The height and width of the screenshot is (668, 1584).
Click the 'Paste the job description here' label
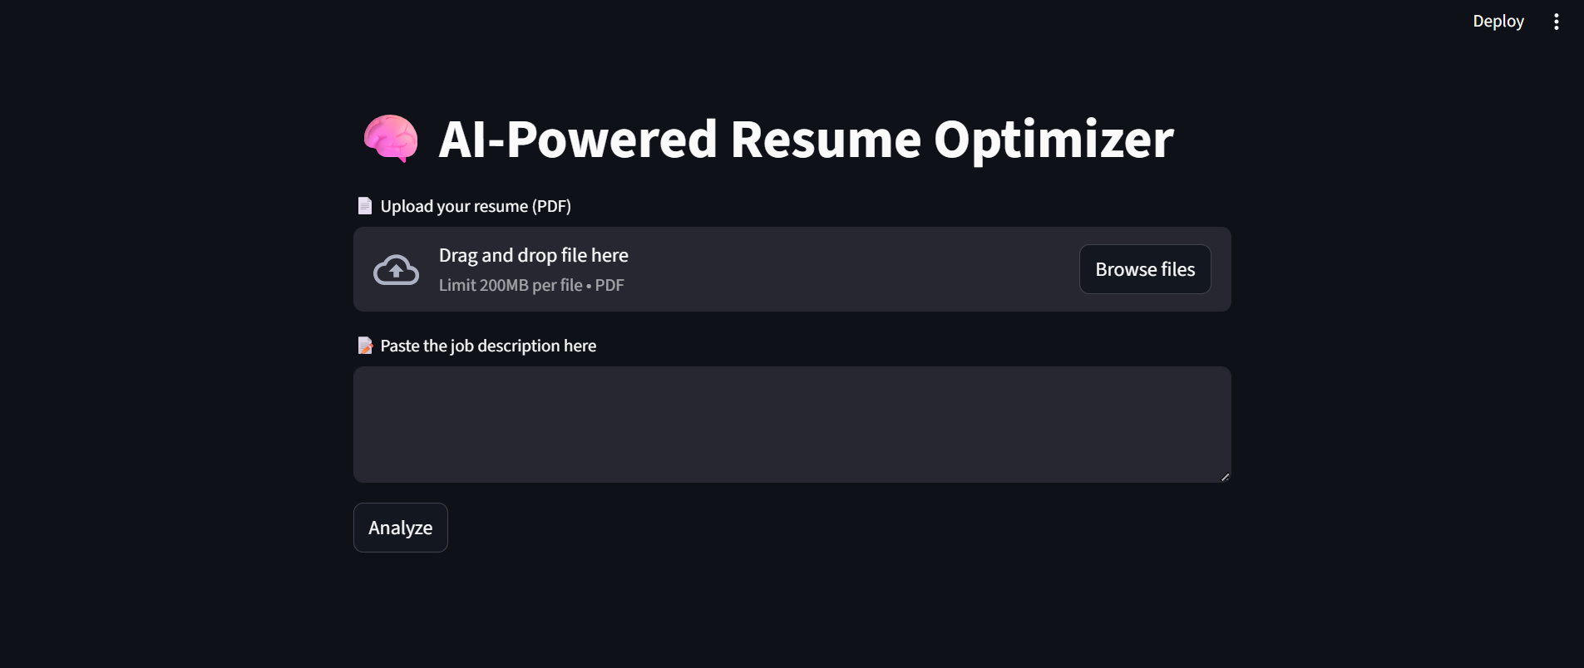(x=488, y=345)
